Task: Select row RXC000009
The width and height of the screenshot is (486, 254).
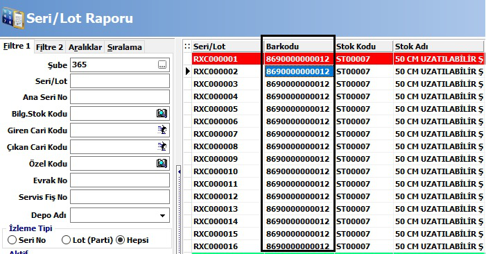Action: (x=334, y=159)
